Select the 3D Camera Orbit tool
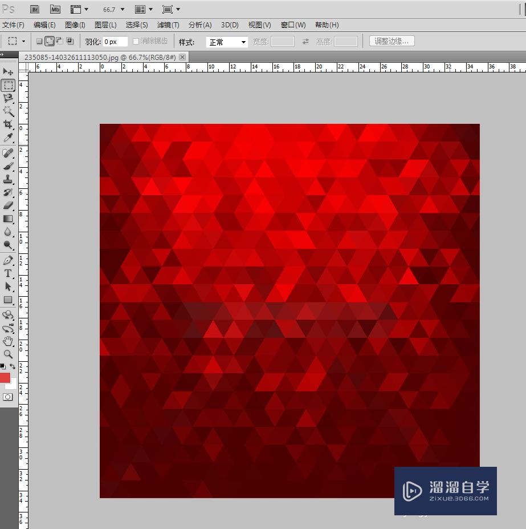Screen dimensions: 526x529 (x=8, y=328)
